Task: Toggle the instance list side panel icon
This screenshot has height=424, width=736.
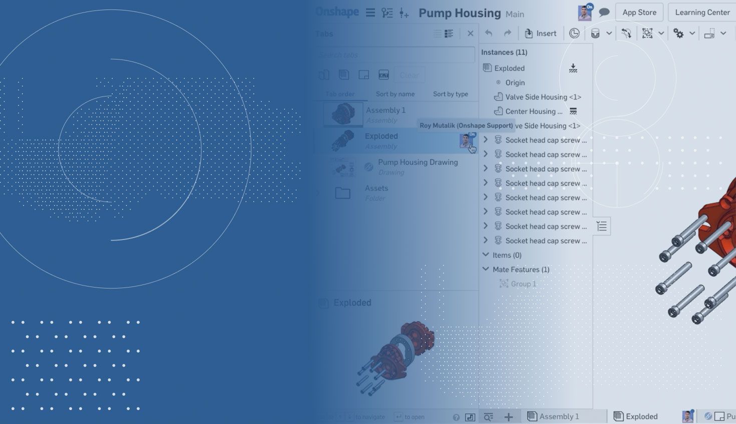Action: [x=602, y=226]
